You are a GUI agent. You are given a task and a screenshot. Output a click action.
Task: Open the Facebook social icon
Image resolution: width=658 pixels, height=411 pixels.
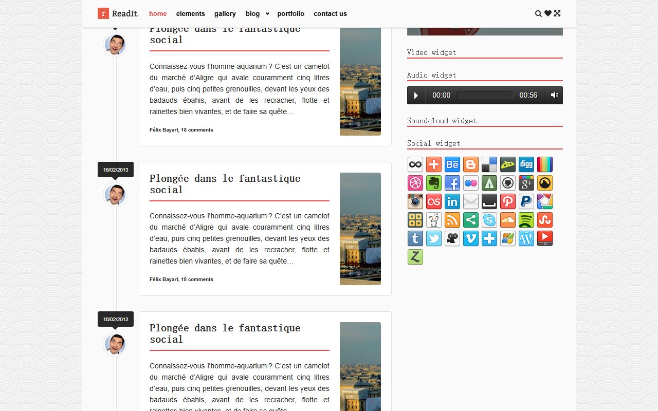pos(452,183)
